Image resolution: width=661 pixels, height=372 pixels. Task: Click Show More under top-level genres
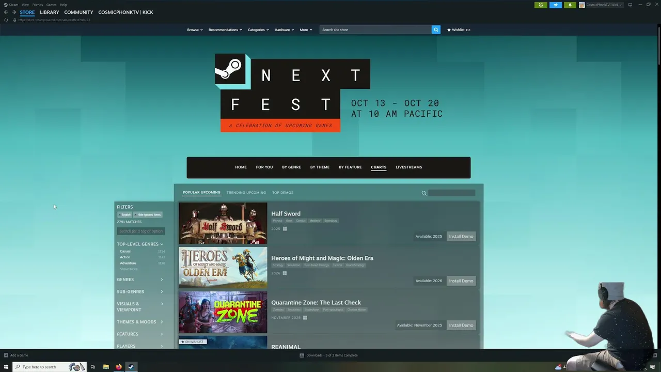pos(129,269)
